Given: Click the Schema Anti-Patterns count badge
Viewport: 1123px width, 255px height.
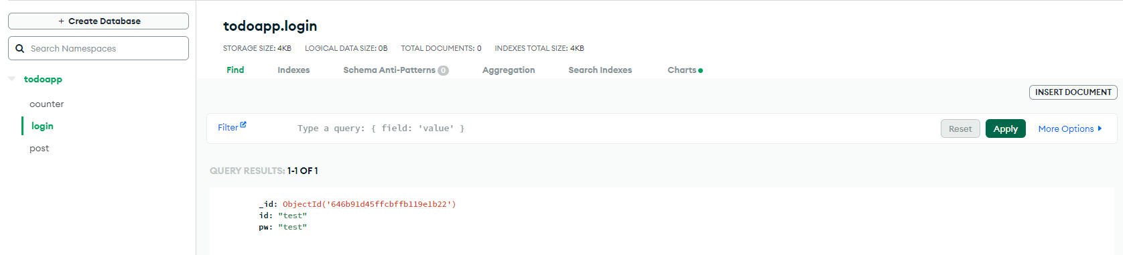Looking at the screenshot, I should coord(443,70).
